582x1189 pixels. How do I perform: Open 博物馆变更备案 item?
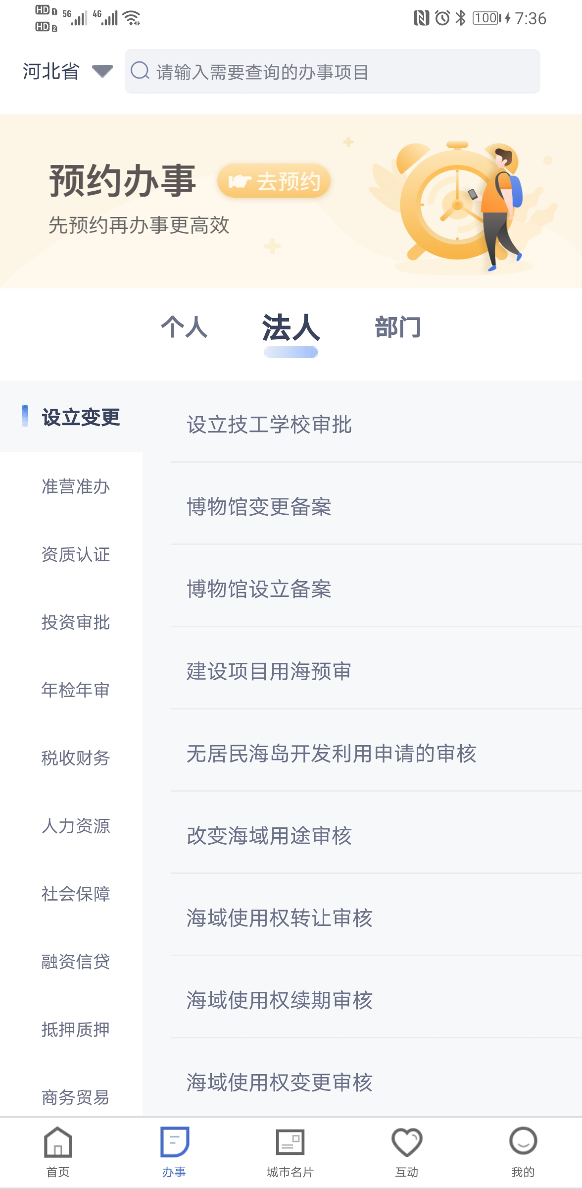(x=259, y=507)
